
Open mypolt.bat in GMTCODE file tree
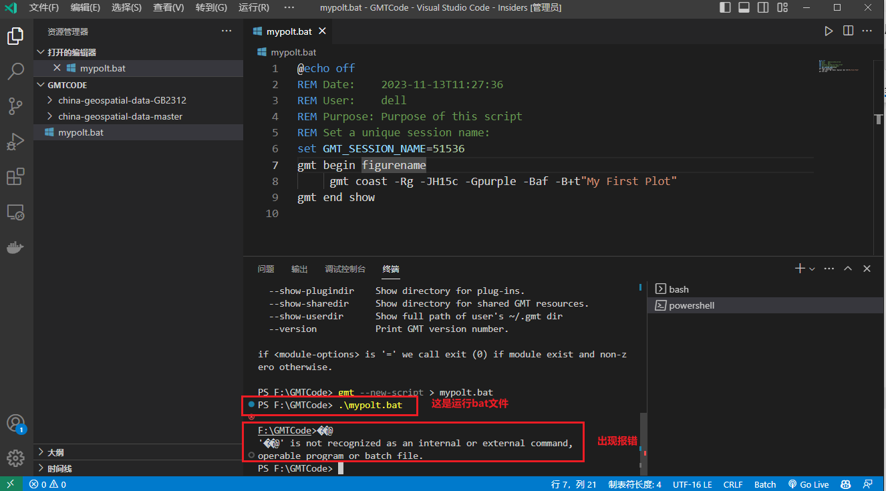[138, 132]
